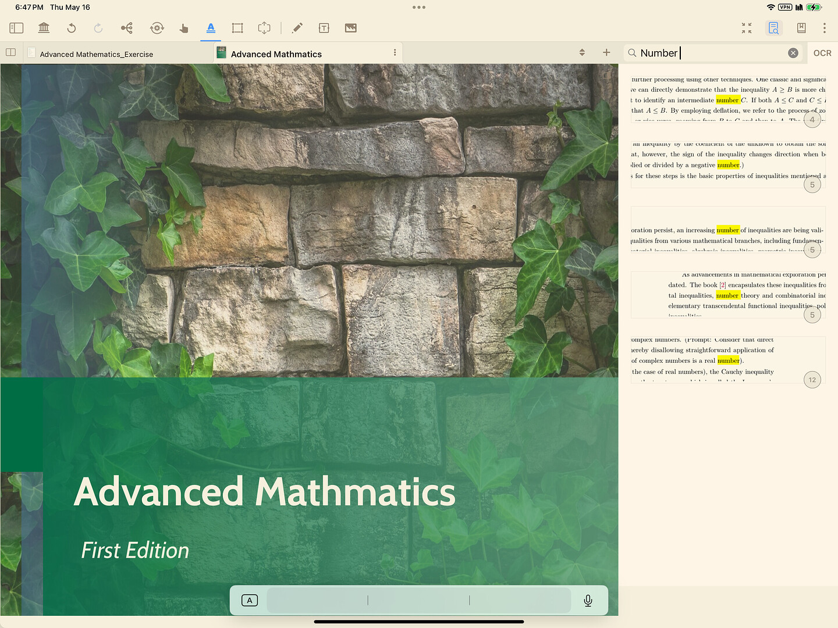This screenshot has height=628, width=838.
Task: Expand the tab list up-down arrows
Action: coord(582,52)
